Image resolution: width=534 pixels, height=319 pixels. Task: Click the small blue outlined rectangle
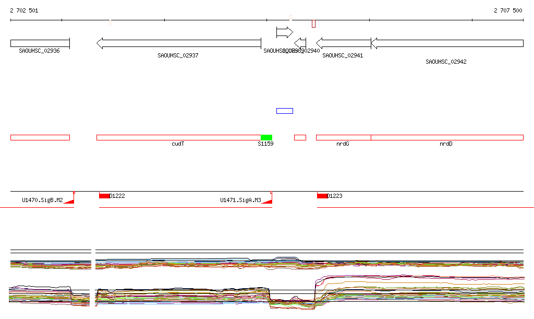click(285, 111)
